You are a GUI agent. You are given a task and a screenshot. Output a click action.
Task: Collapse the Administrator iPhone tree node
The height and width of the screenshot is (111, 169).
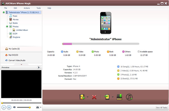tap(4, 12)
